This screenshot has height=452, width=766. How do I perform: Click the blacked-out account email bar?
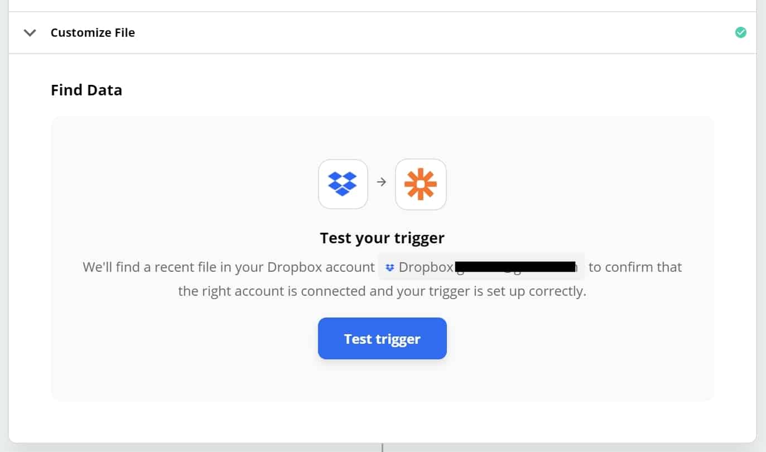[516, 267]
